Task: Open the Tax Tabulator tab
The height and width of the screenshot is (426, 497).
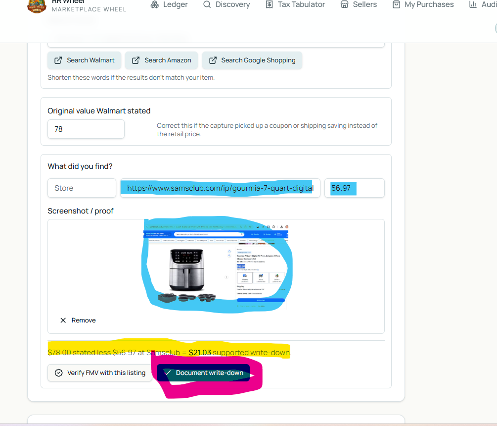Action: click(x=295, y=4)
